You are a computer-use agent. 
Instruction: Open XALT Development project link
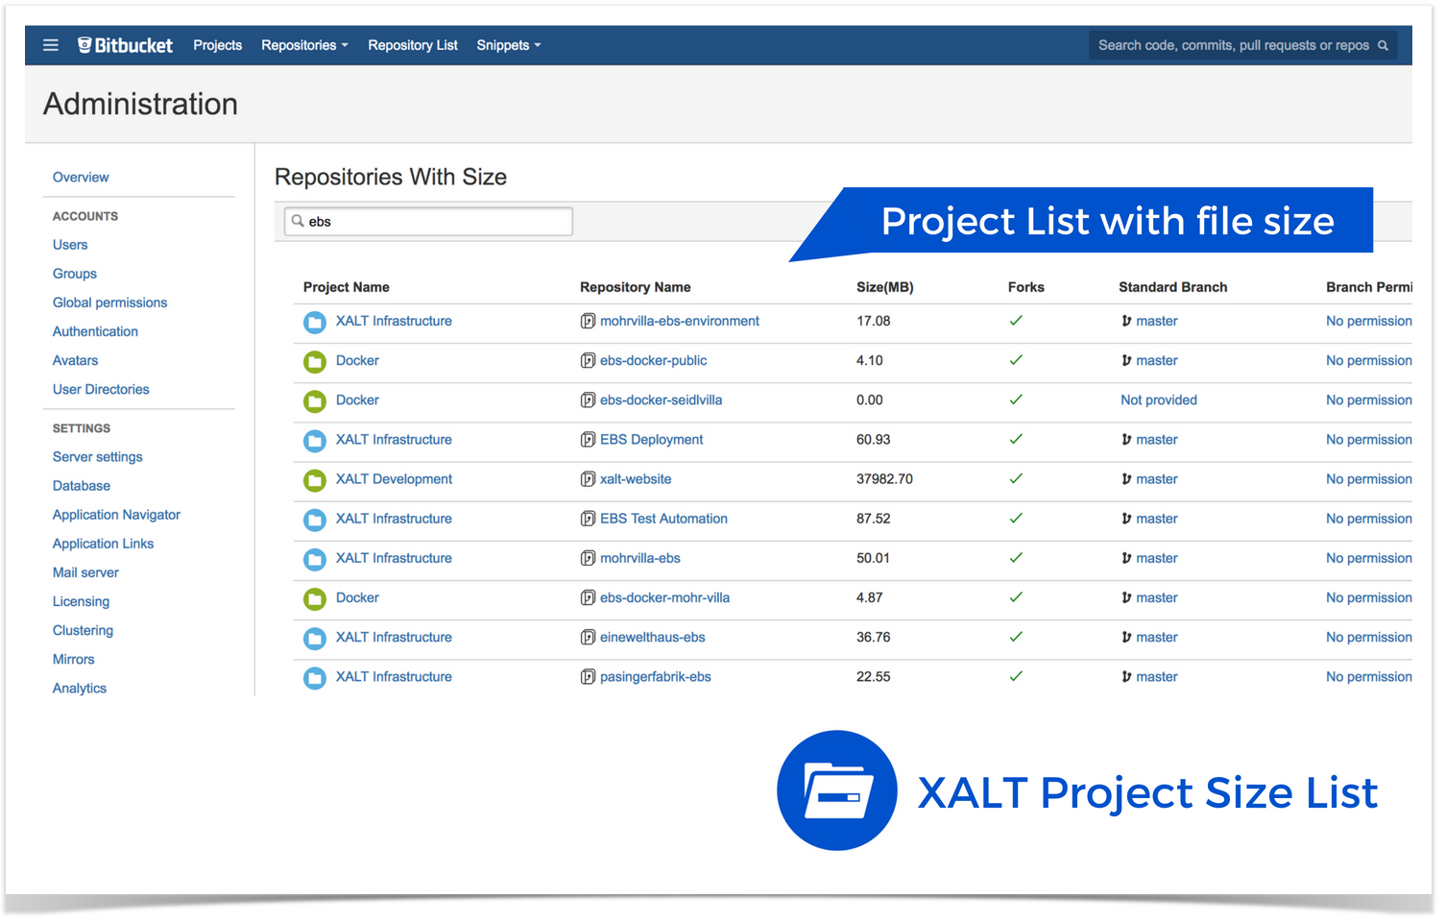click(x=394, y=478)
